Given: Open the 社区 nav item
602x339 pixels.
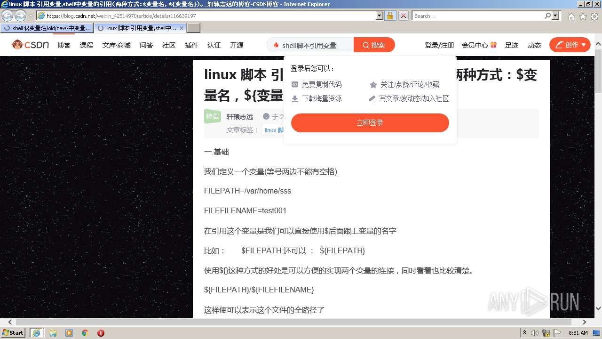Looking at the screenshot, I should coord(169,45).
